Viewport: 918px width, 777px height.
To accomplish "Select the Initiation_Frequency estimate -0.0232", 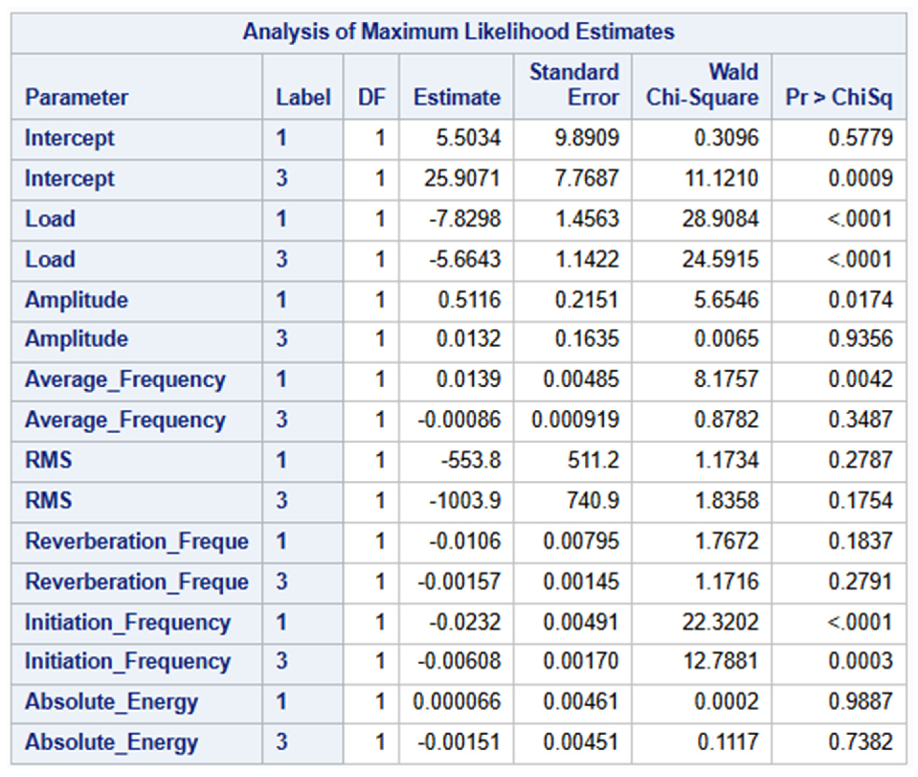I will 465,622.
